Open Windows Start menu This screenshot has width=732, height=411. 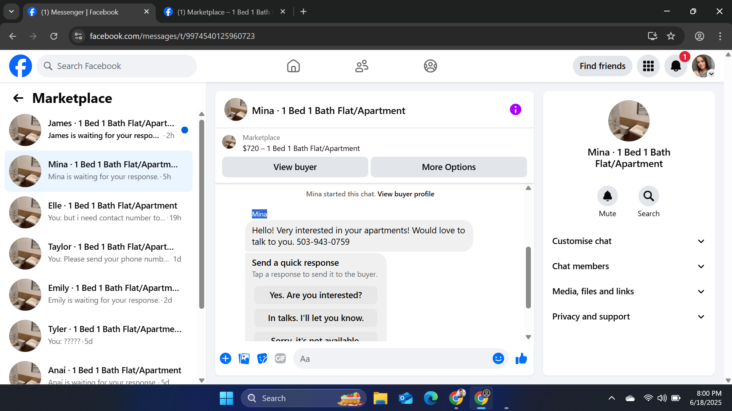[226, 398]
